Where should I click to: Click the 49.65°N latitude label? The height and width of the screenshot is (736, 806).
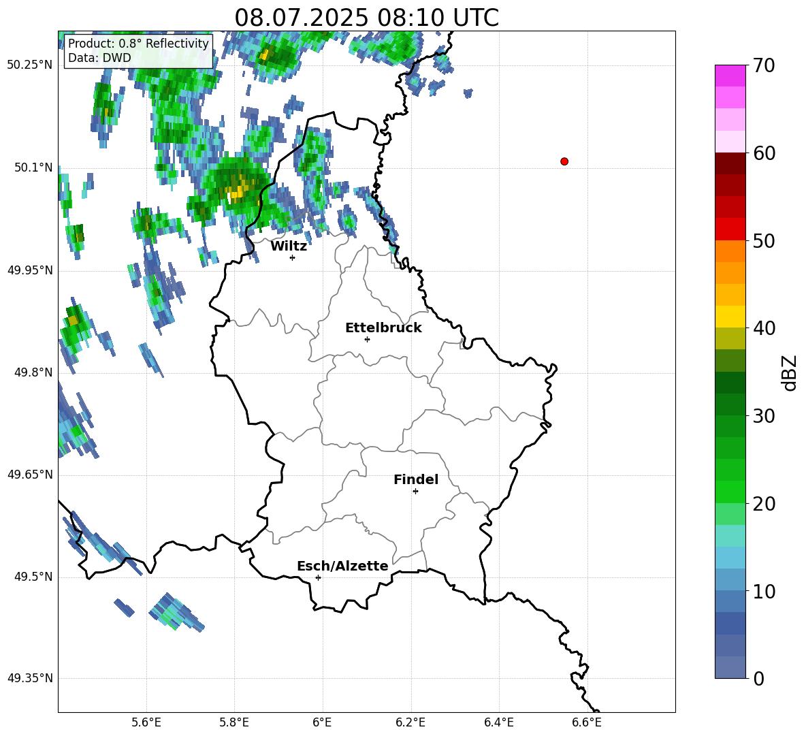pyautogui.click(x=30, y=475)
